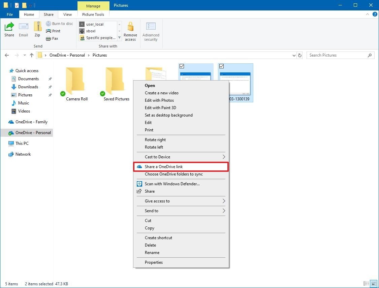Viewport: 379px width, 288px height.
Task: Expand the Cast to Device submenu
Action: point(224,157)
